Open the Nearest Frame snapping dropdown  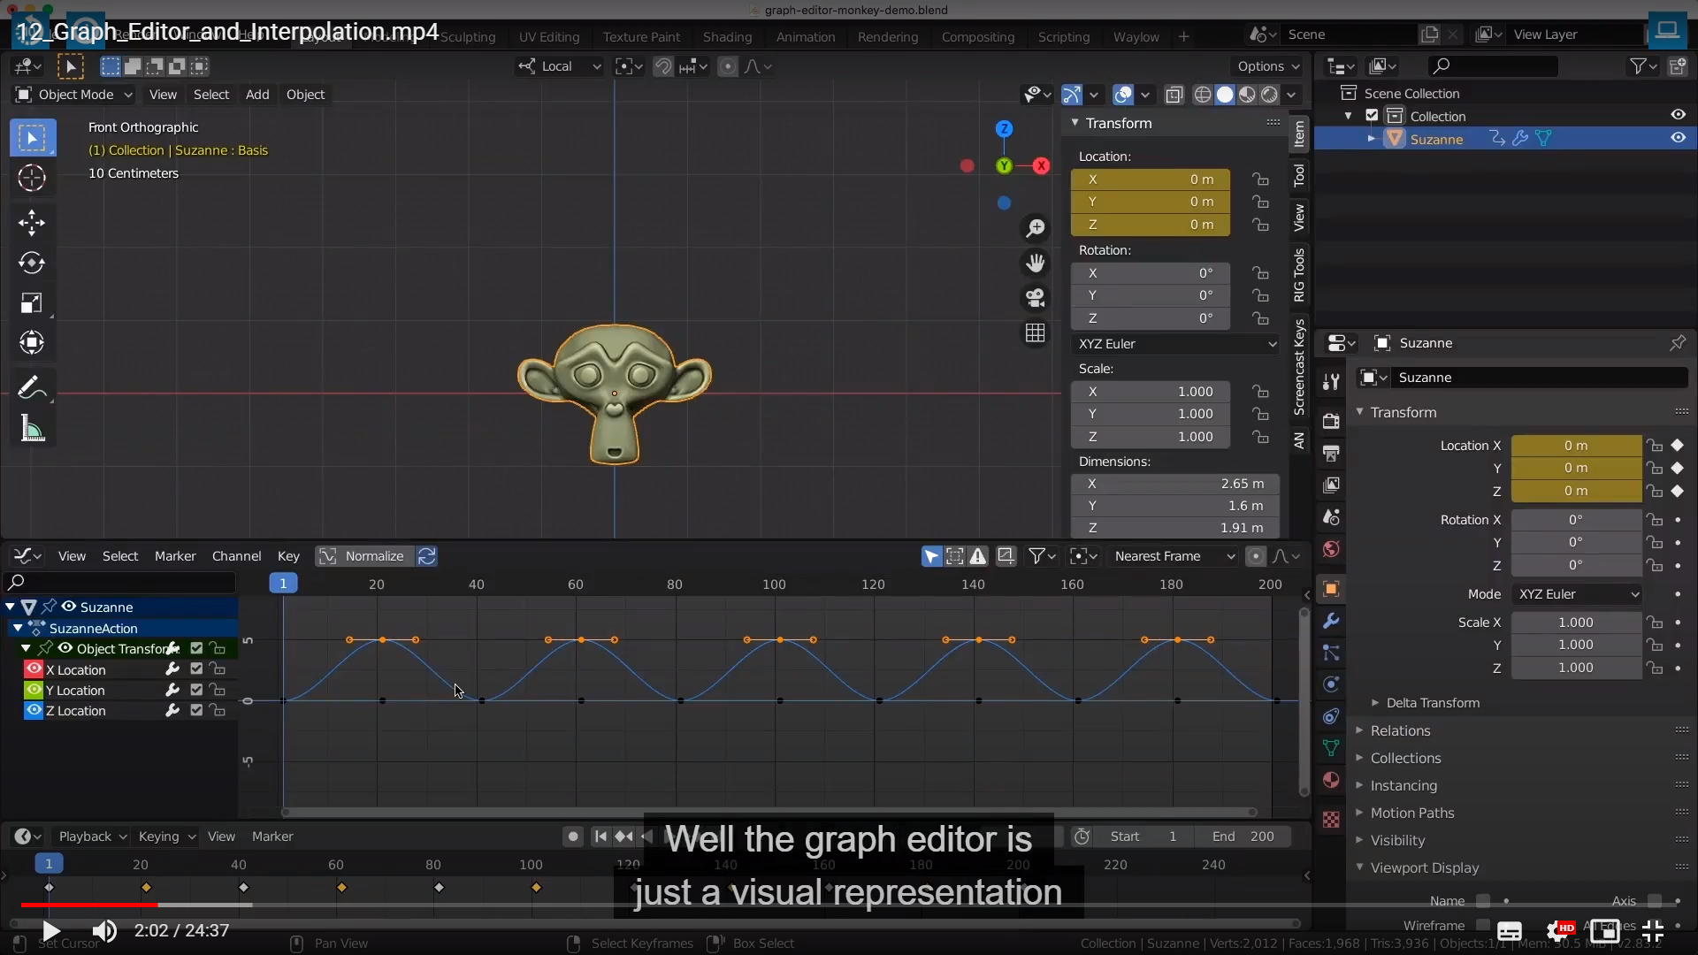(1174, 556)
